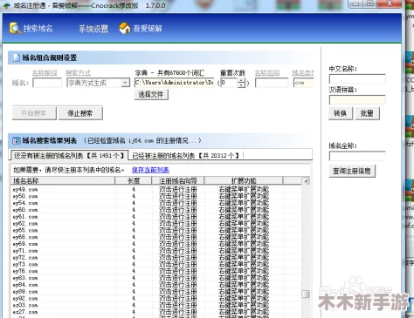Click 右键菜单扩展功能 in the ey60.com row
Screen dimensions: 414x318
pyautogui.click(x=244, y=210)
